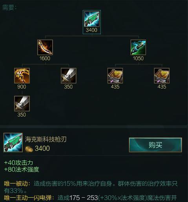Click the Bilgewater Cutlass icon priced 1600
The height and width of the screenshot is (202, 188).
45,47
